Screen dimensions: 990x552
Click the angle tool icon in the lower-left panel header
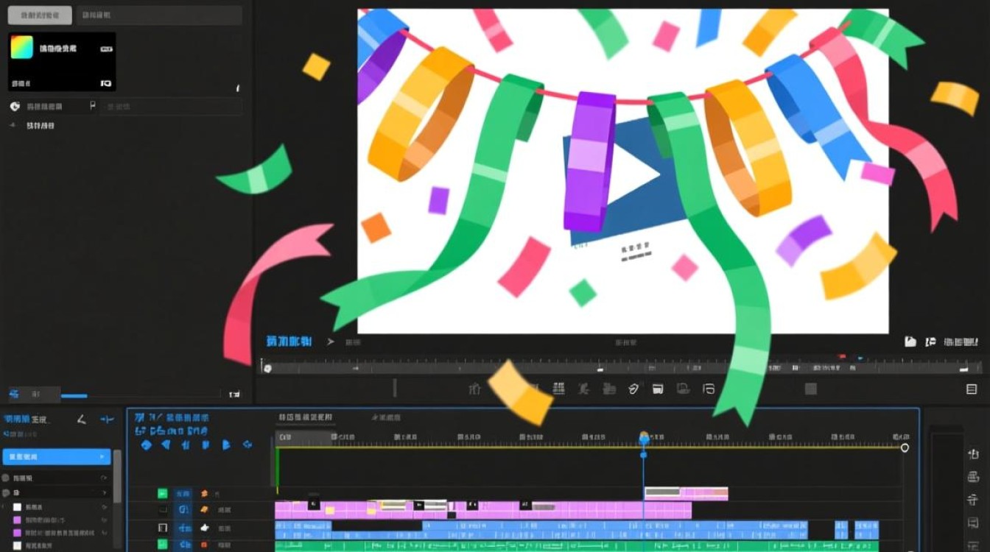(x=82, y=420)
